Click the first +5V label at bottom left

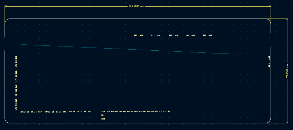[x=21, y=112]
